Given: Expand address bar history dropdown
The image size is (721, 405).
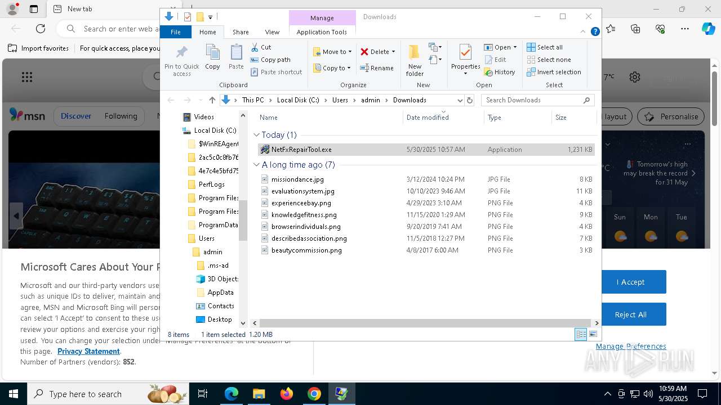Looking at the screenshot, I should [x=460, y=100].
